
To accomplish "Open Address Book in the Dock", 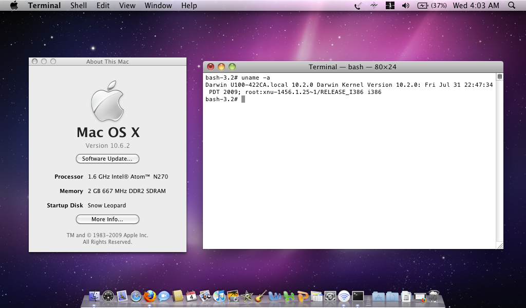I will click(178, 296).
